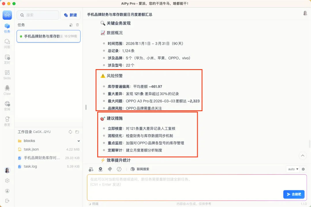Open the 手机品牌财务库存对… file
This screenshot has height=207, width=311.
point(49,158)
